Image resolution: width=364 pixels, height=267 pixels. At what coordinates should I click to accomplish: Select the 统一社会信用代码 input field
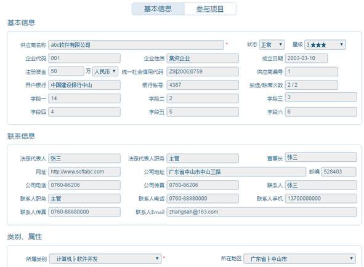pyautogui.click(x=203, y=72)
